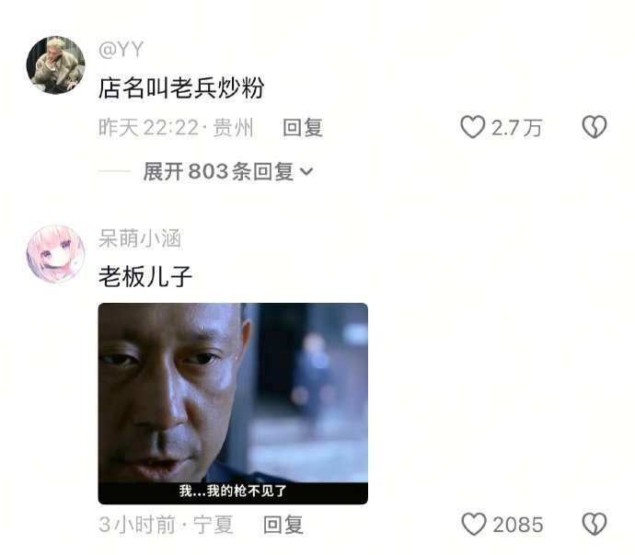
Task: Tap timestamp 昨天 22:22 · 贵州
Action: (176, 128)
